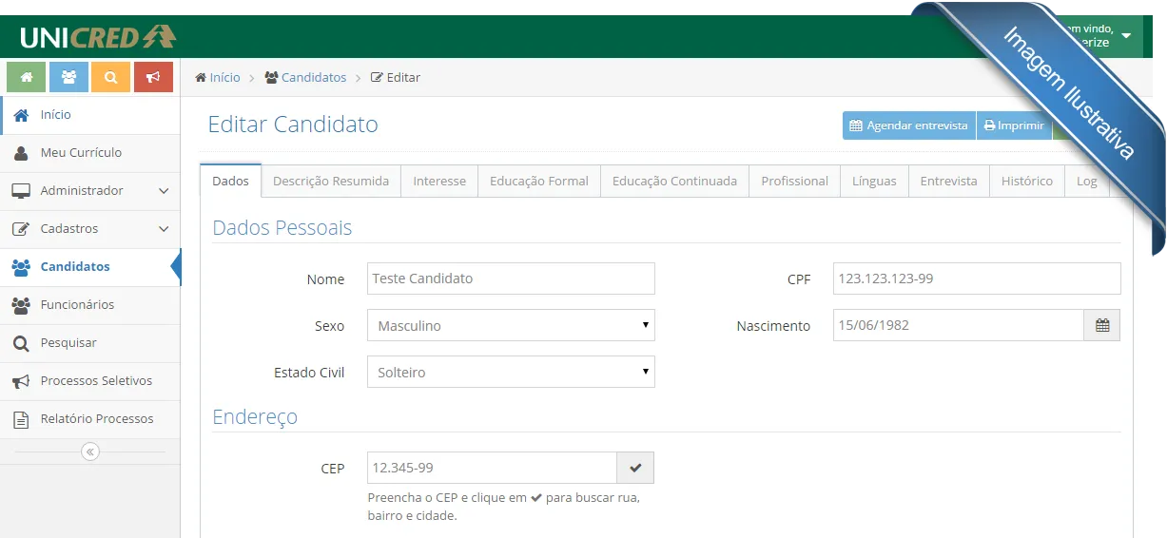Go to Candidatos breadcrumb link
This screenshot has width=1167, height=538.
(313, 77)
